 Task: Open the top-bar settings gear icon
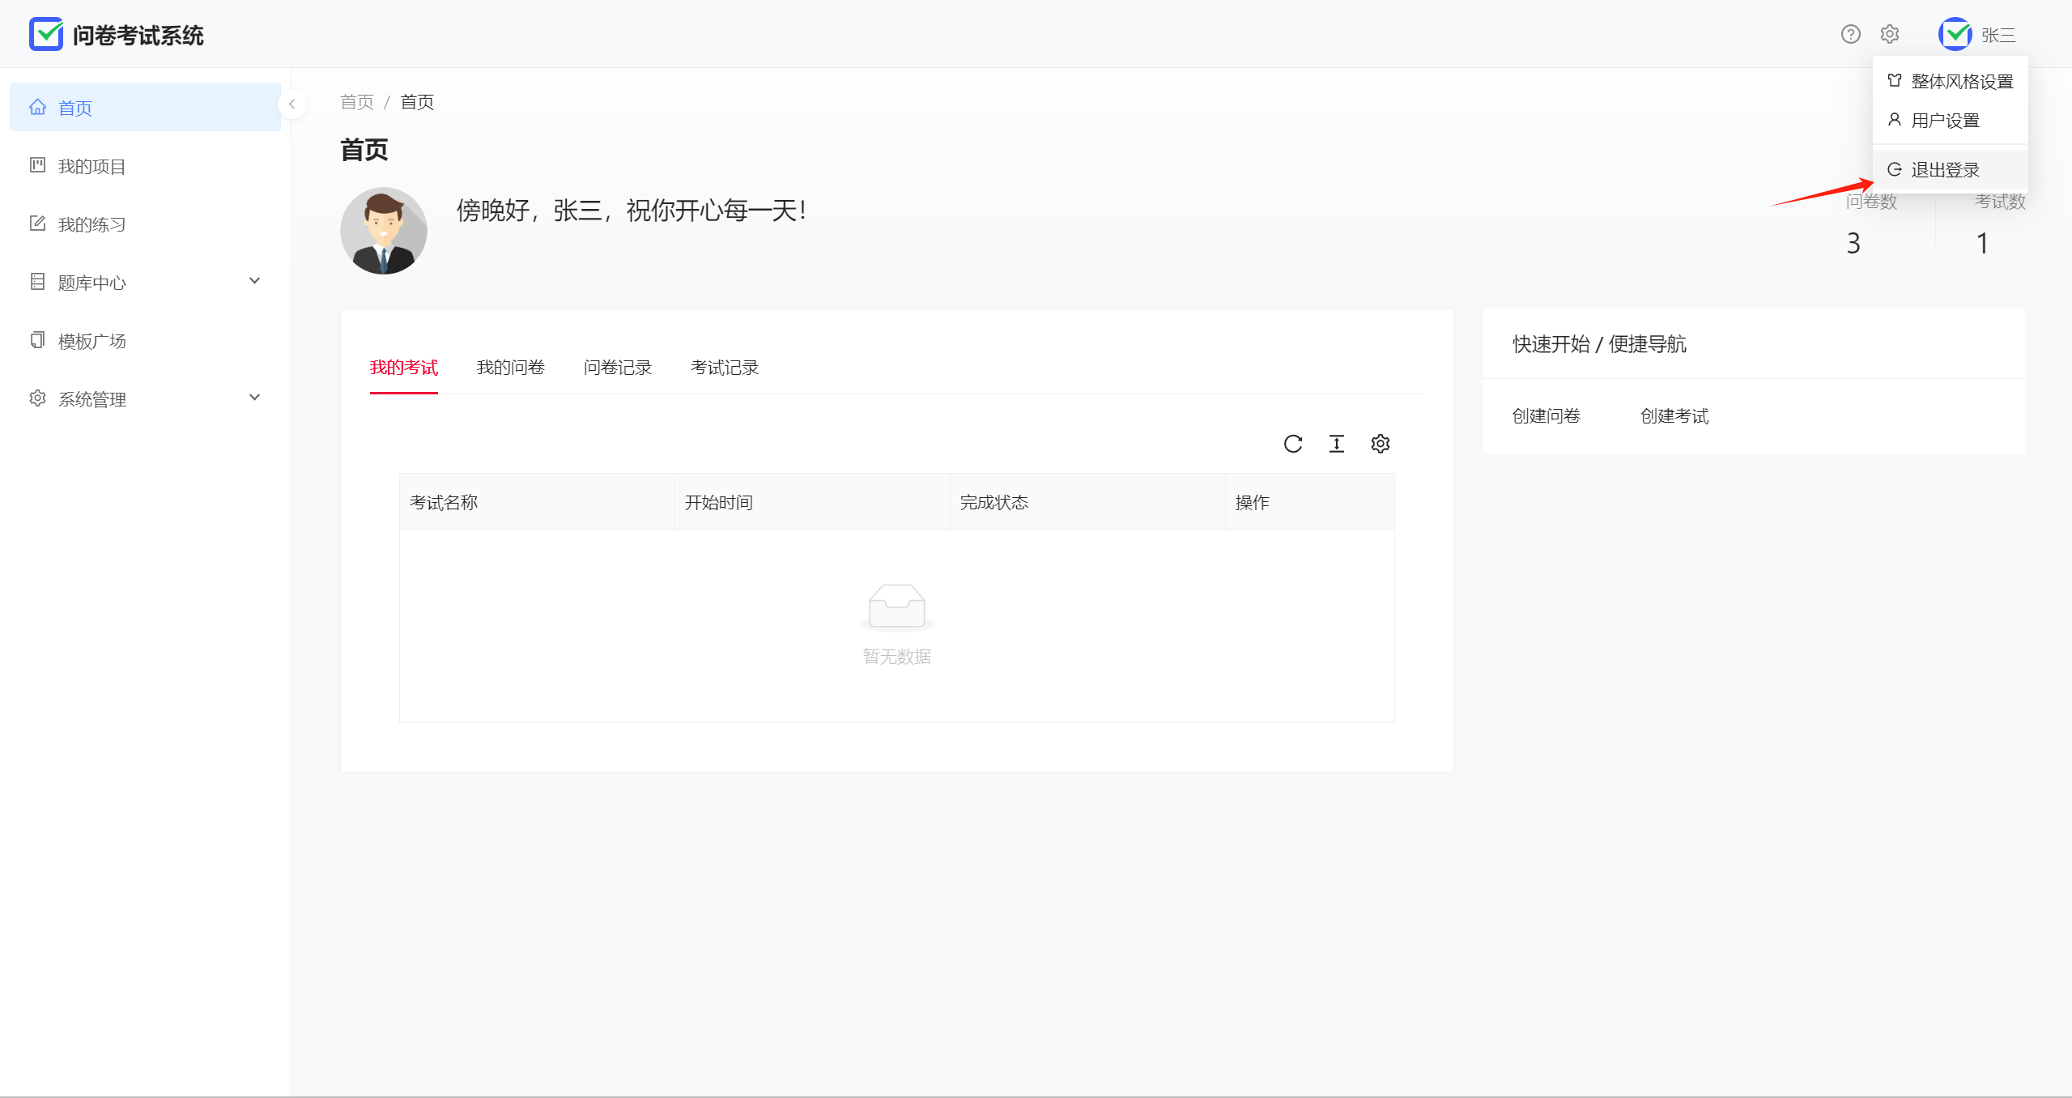click(1890, 34)
